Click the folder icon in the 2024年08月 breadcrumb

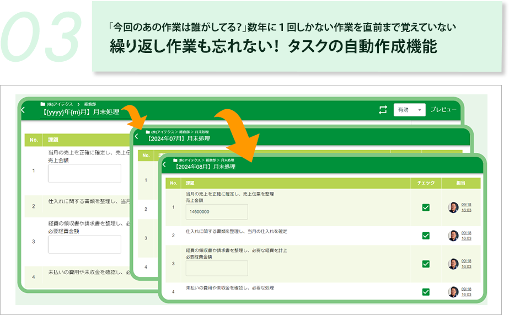[175, 160]
